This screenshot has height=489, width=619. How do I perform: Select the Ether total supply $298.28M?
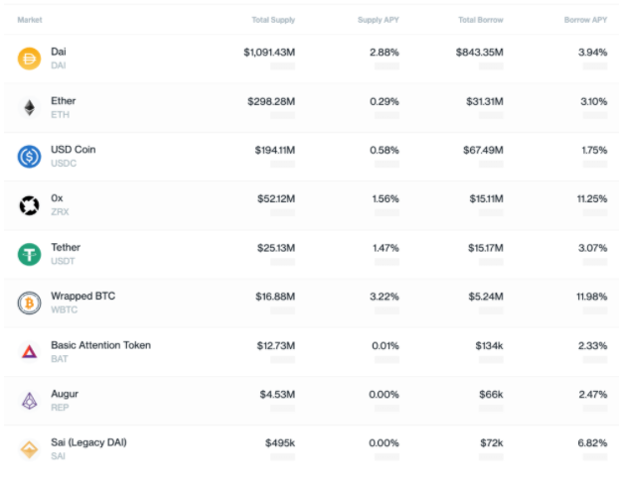tap(271, 101)
